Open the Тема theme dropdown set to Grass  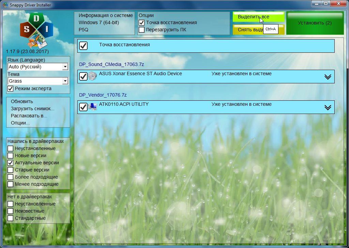click(65, 81)
